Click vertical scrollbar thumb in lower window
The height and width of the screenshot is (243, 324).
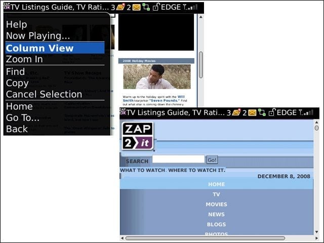316,128
